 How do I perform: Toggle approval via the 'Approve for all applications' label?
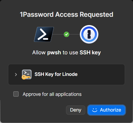52,94
